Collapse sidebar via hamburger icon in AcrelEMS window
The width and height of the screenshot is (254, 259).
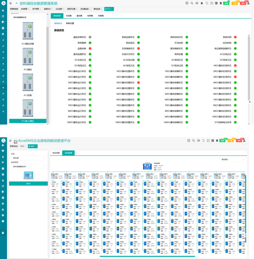pos(10,141)
